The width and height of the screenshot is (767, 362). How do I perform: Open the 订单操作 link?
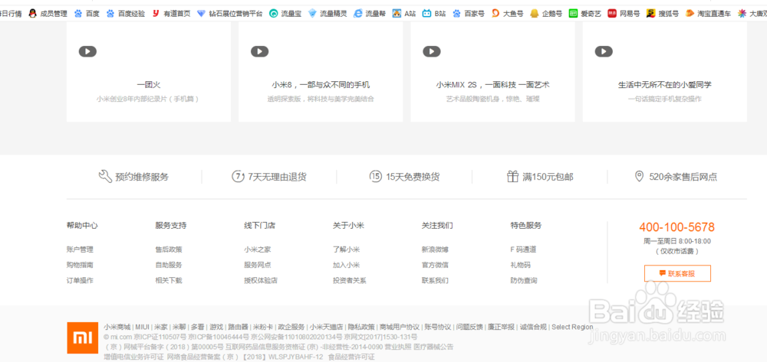(x=80, y=281)
